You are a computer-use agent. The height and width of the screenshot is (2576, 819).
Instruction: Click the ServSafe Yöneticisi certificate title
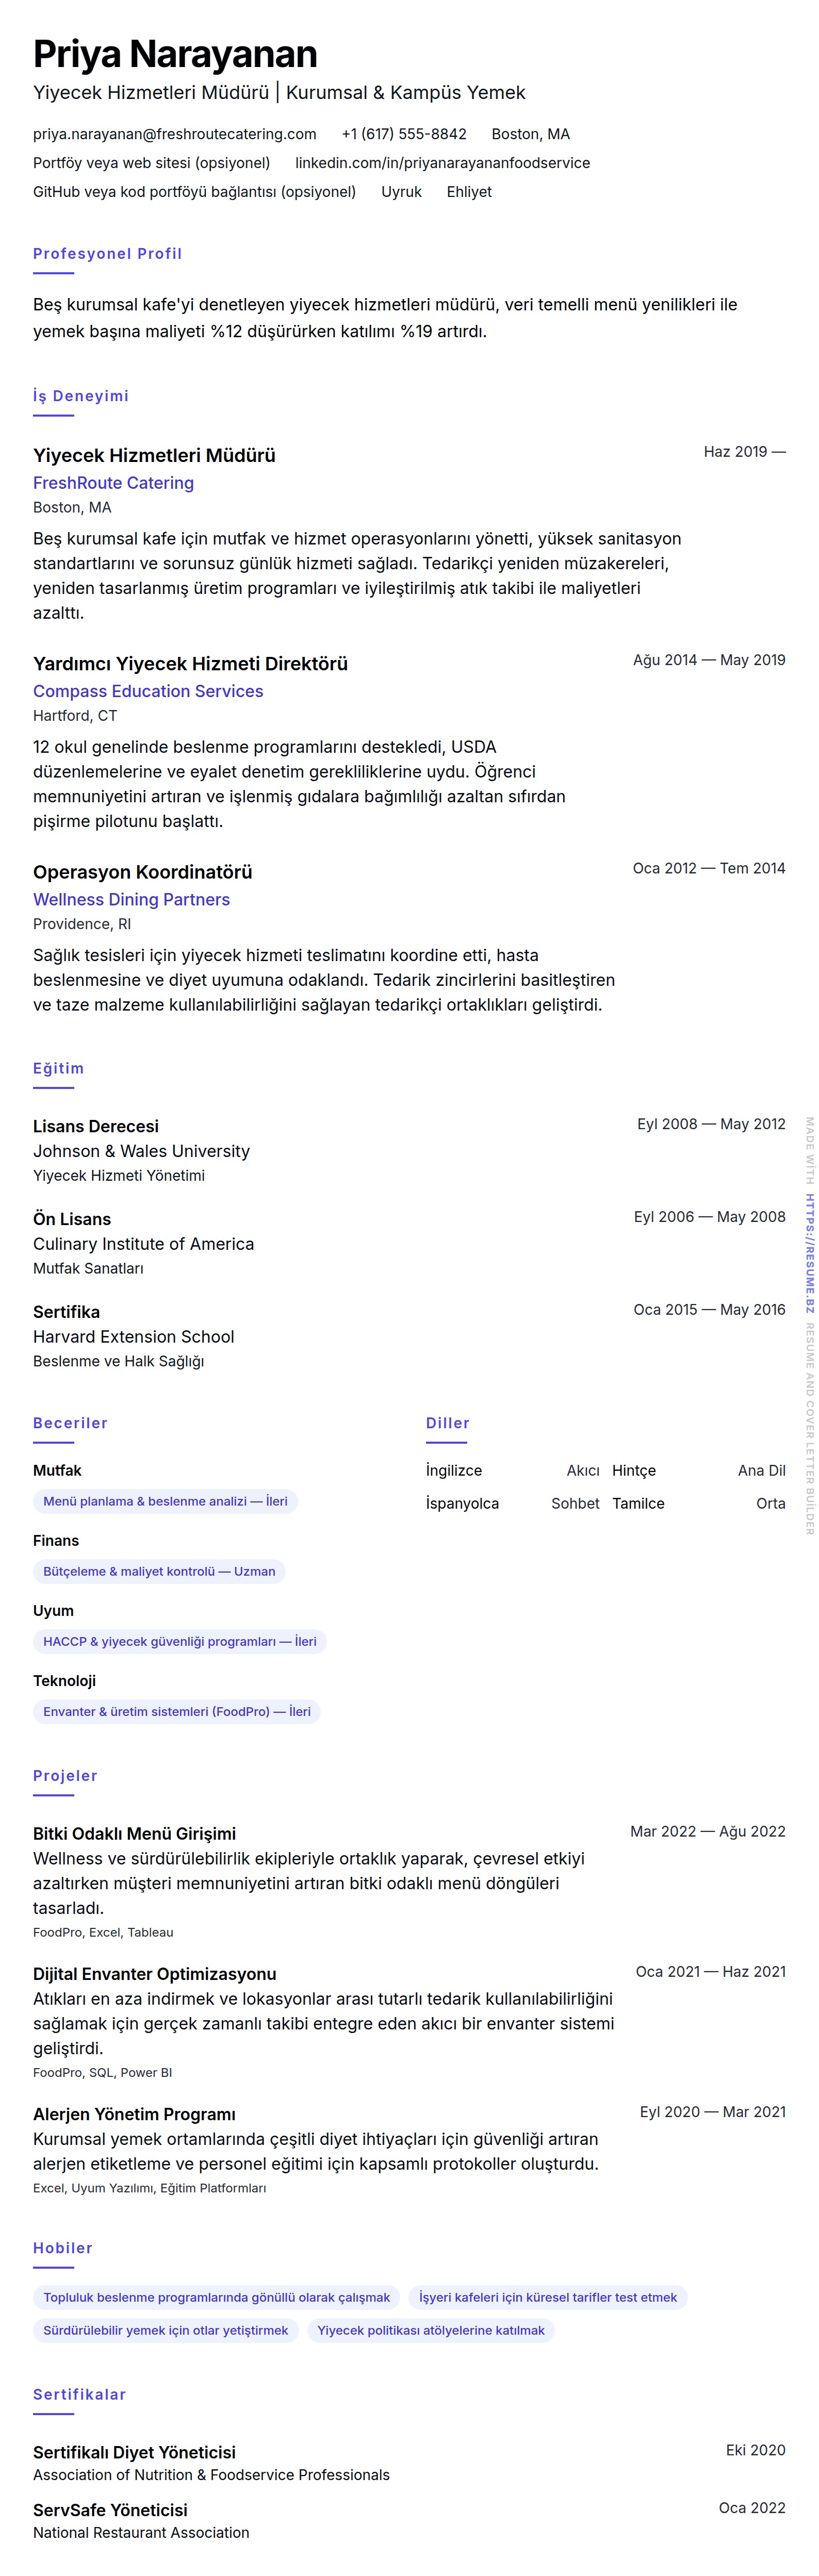[x=110, y=2509]
